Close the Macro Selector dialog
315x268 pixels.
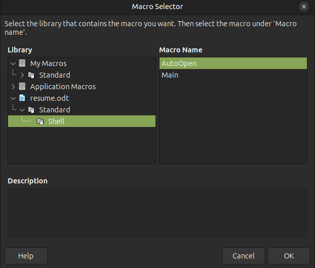[303, 7]
